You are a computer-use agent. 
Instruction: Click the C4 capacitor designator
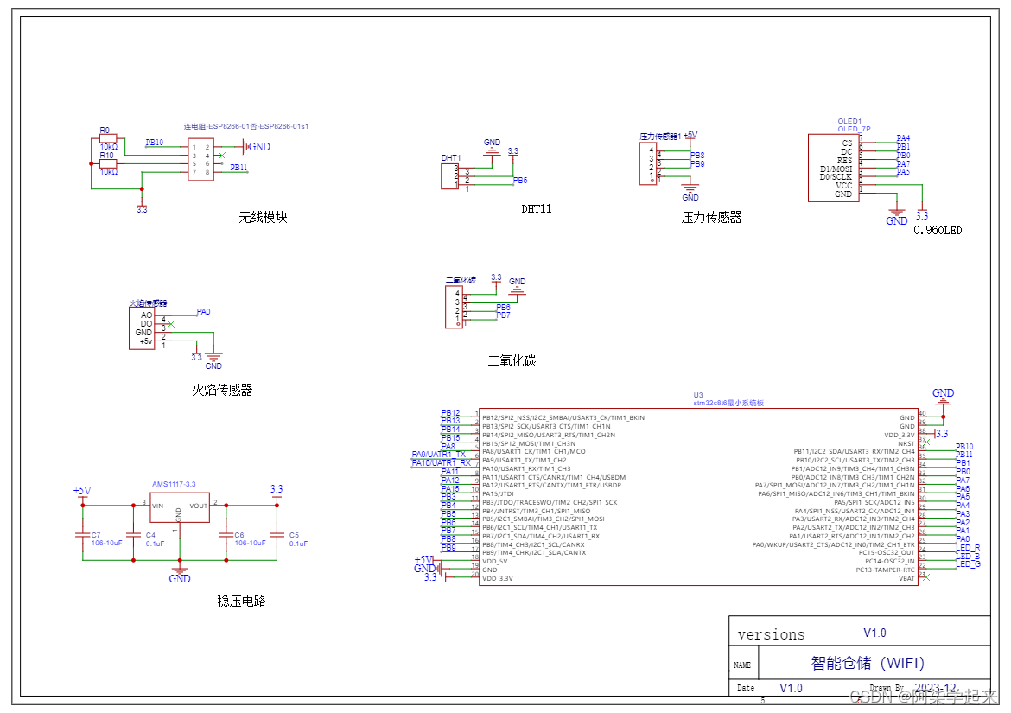point(150,535)
